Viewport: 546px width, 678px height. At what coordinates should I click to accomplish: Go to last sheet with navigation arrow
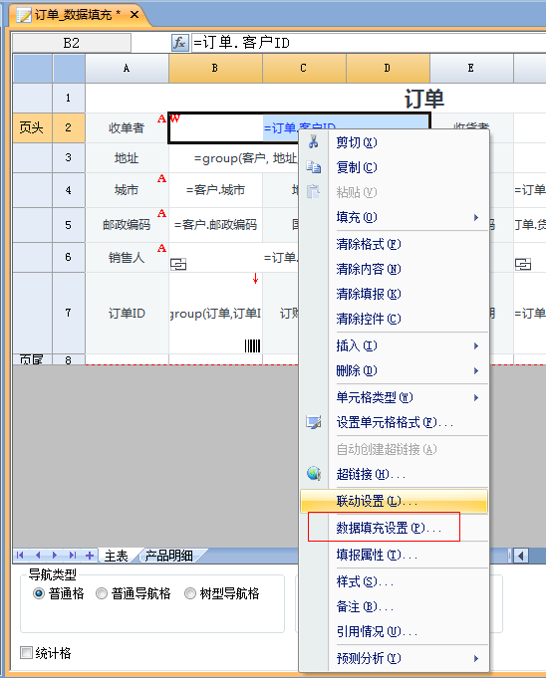73,556
